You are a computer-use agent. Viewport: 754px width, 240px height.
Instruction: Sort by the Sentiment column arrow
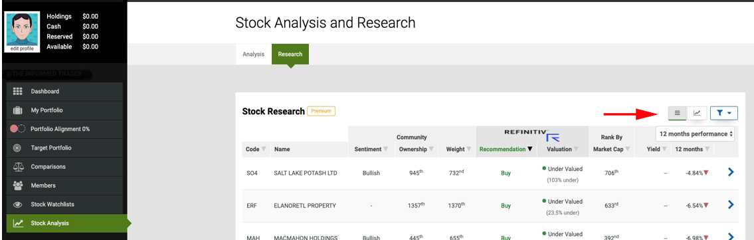(386, 150)
